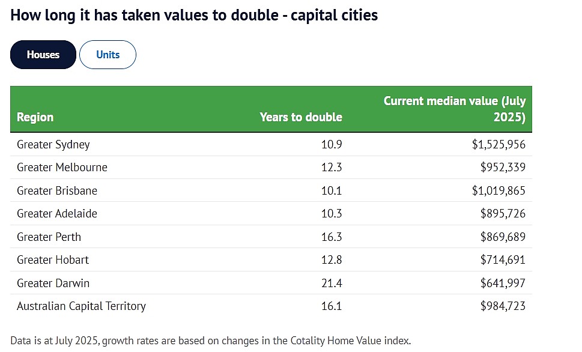This screenshot has height=352, width=582.
Task: Click Melbourne's $952,339 median value
Action: coord(503,168)
